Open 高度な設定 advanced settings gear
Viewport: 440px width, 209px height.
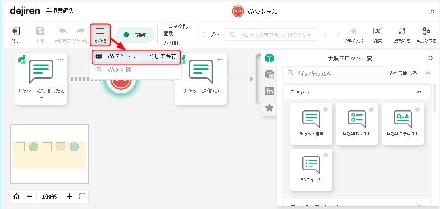[x=426, y=34]
